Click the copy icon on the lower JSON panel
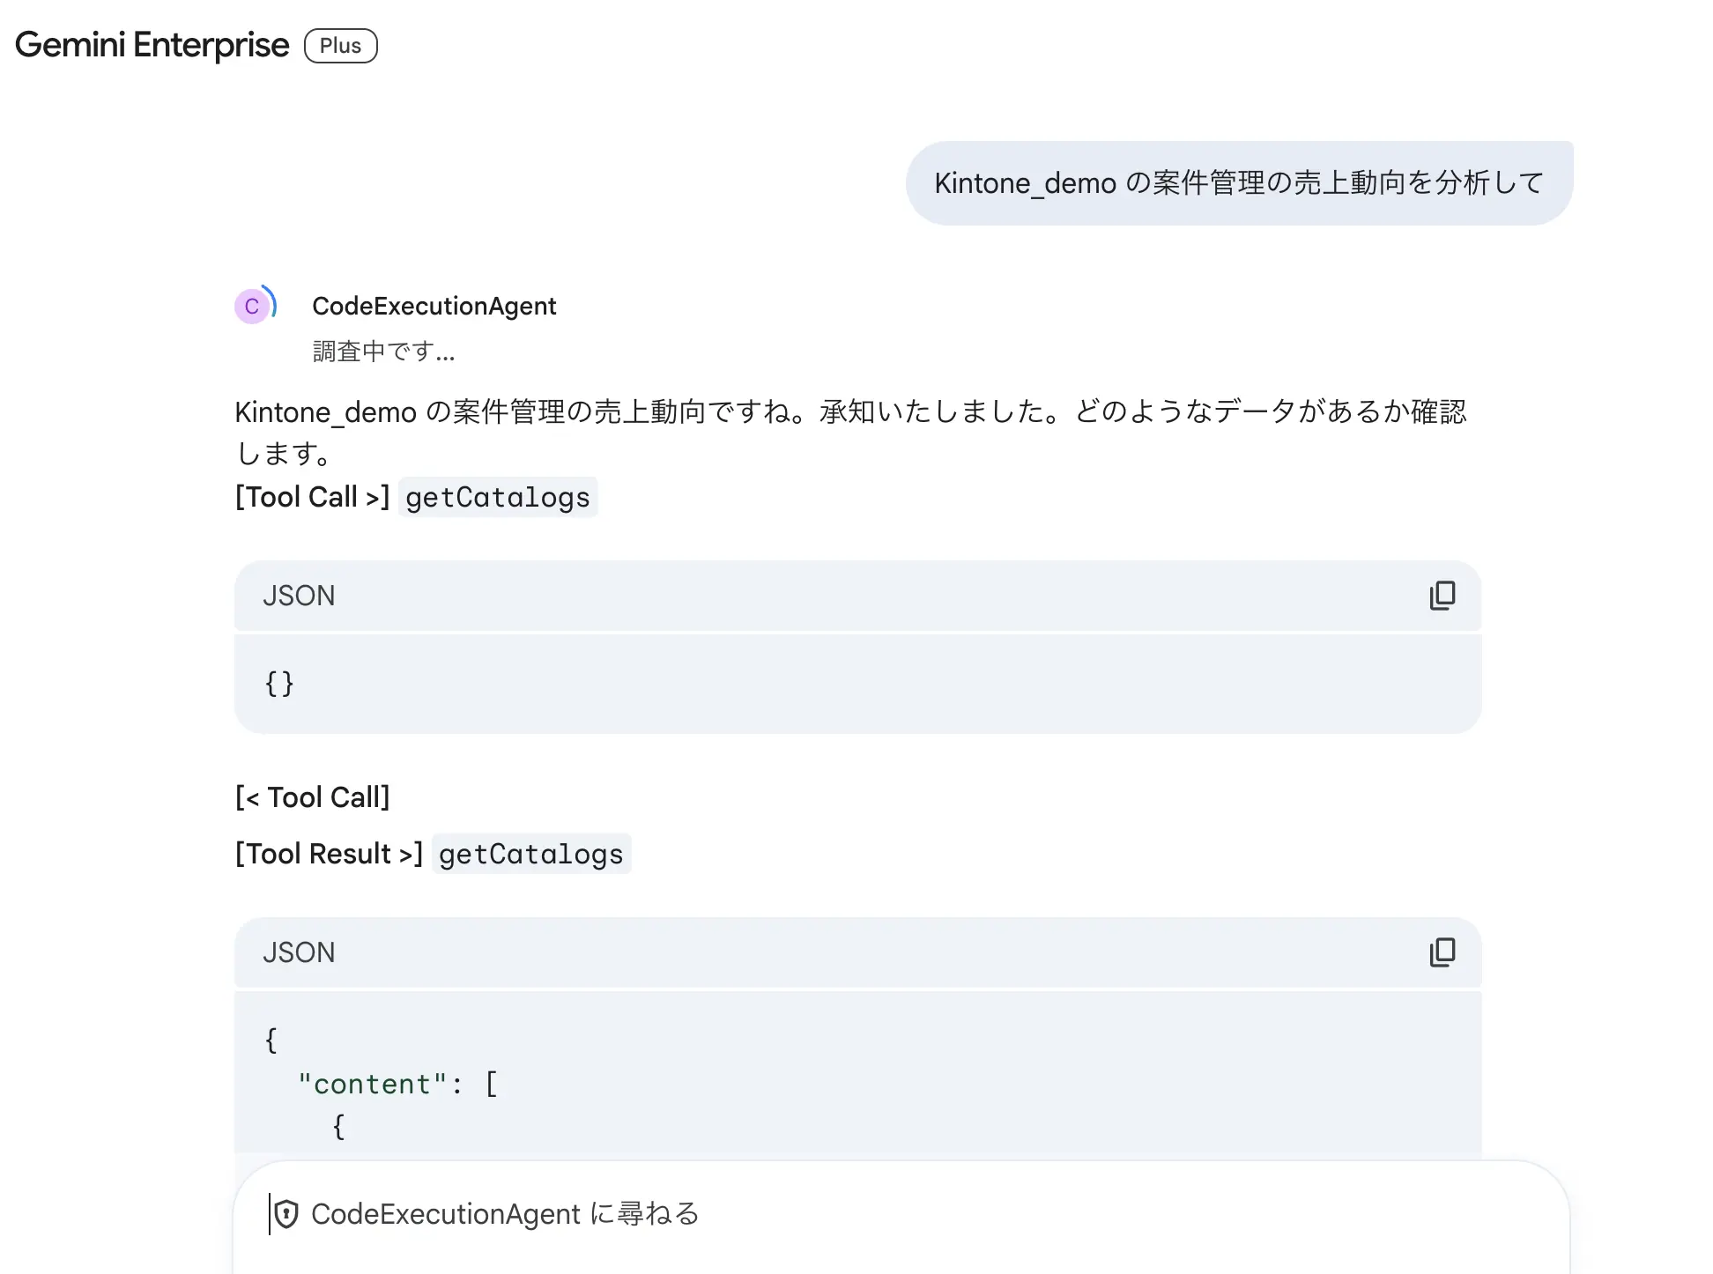This screenshot has height=1274, width=1713. [x=1442, y=952]
